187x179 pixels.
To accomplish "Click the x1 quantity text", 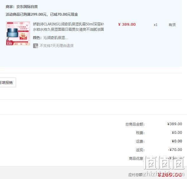I will 155,25.
